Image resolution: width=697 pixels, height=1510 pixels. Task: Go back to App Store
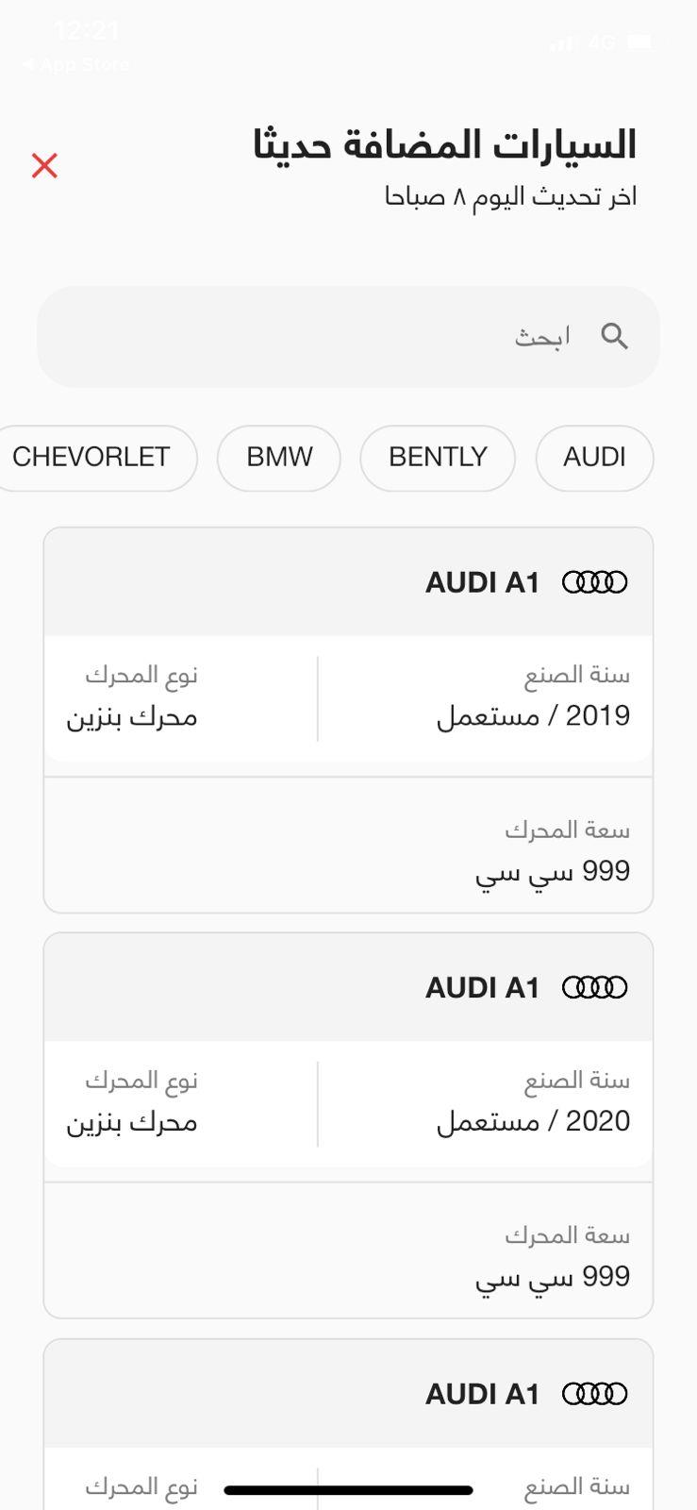click(x=75, y=65)
